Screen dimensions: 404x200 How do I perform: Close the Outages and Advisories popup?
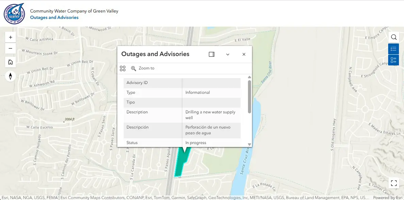click(x=244, y=54)
